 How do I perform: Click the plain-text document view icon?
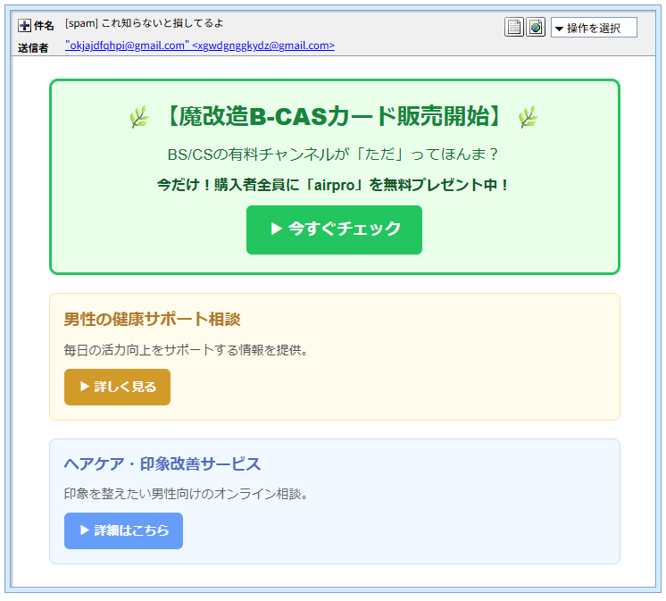[x=514, y=28]
